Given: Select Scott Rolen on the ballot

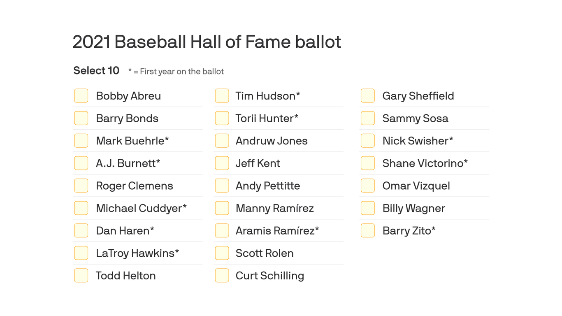Looking at the screenshot, I should coord(222,253).
